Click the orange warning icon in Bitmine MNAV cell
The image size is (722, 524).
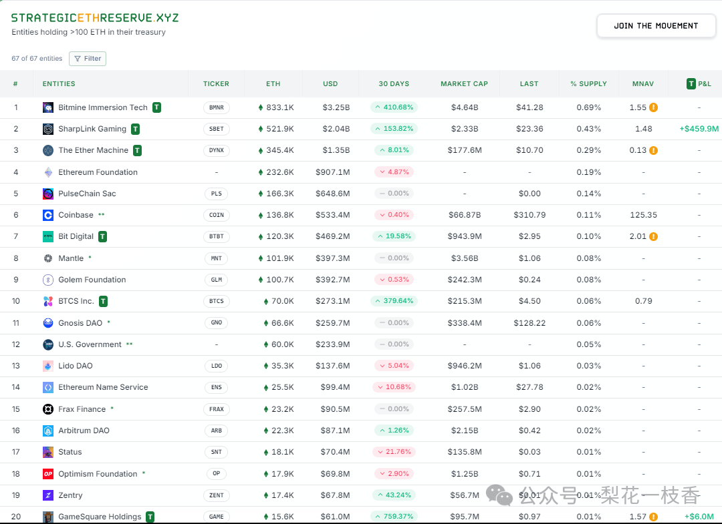coord(653,107)
